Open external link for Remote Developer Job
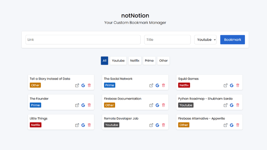The image size is (267, 150). [151, 125]
